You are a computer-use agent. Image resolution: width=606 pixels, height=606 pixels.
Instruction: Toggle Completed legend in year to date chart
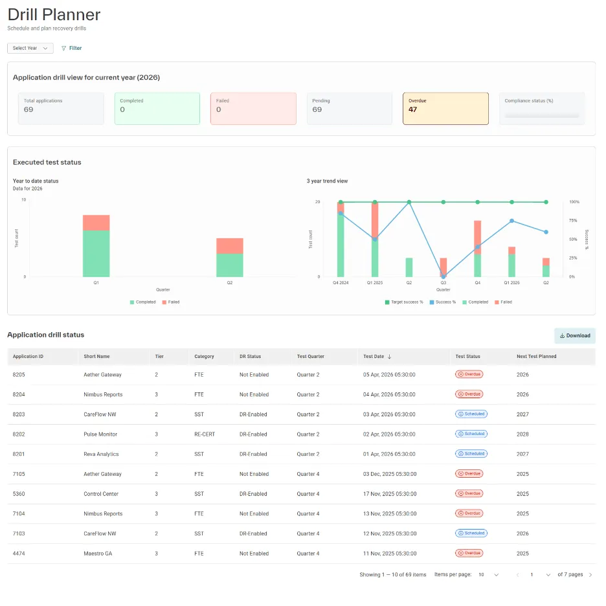142,302
